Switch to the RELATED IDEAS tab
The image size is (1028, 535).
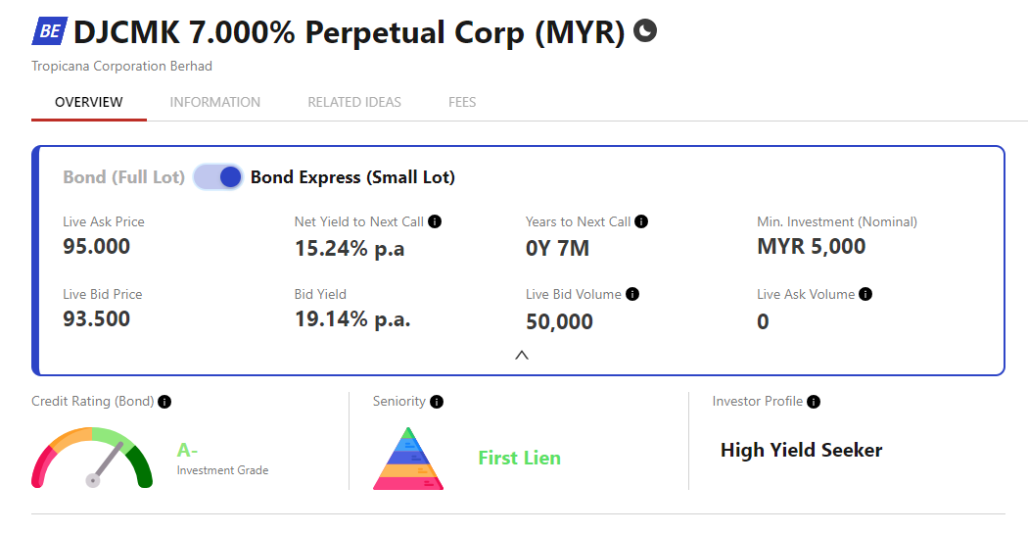(x=354, y=103)
